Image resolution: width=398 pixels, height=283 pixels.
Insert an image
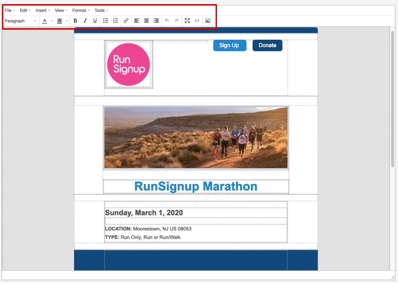(207, 21)
